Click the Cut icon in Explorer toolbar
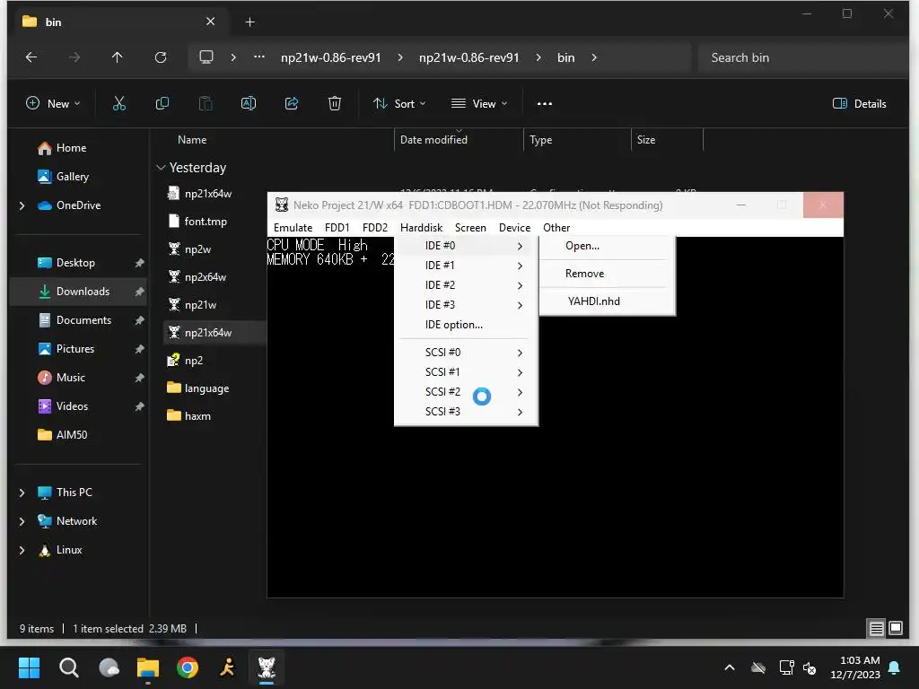Image resolution: width=919 pixels, height=689 pixels. [x=119, y=104]
